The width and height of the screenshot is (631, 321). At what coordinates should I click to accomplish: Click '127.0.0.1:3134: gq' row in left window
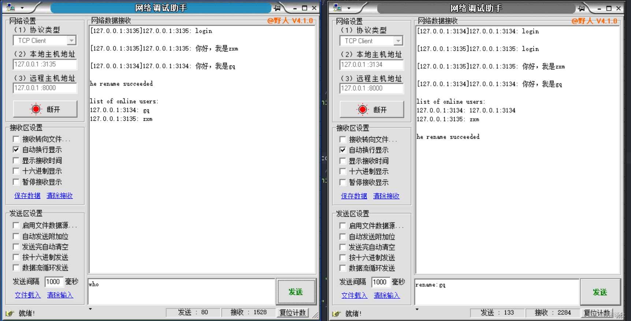pos(120,110)
